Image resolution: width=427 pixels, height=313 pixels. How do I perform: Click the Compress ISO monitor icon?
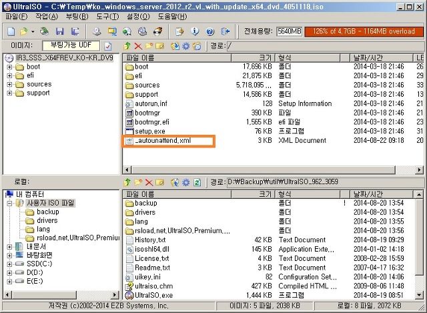(x=112, y=31)
